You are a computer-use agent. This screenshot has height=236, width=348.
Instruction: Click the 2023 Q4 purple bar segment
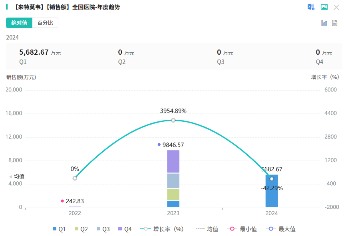173,161
